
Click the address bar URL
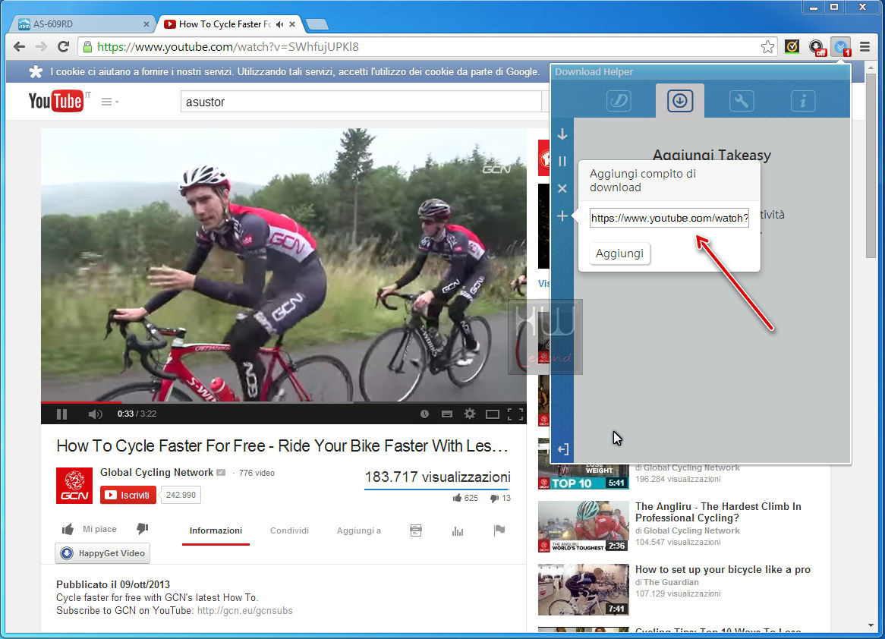pos(228,47)
